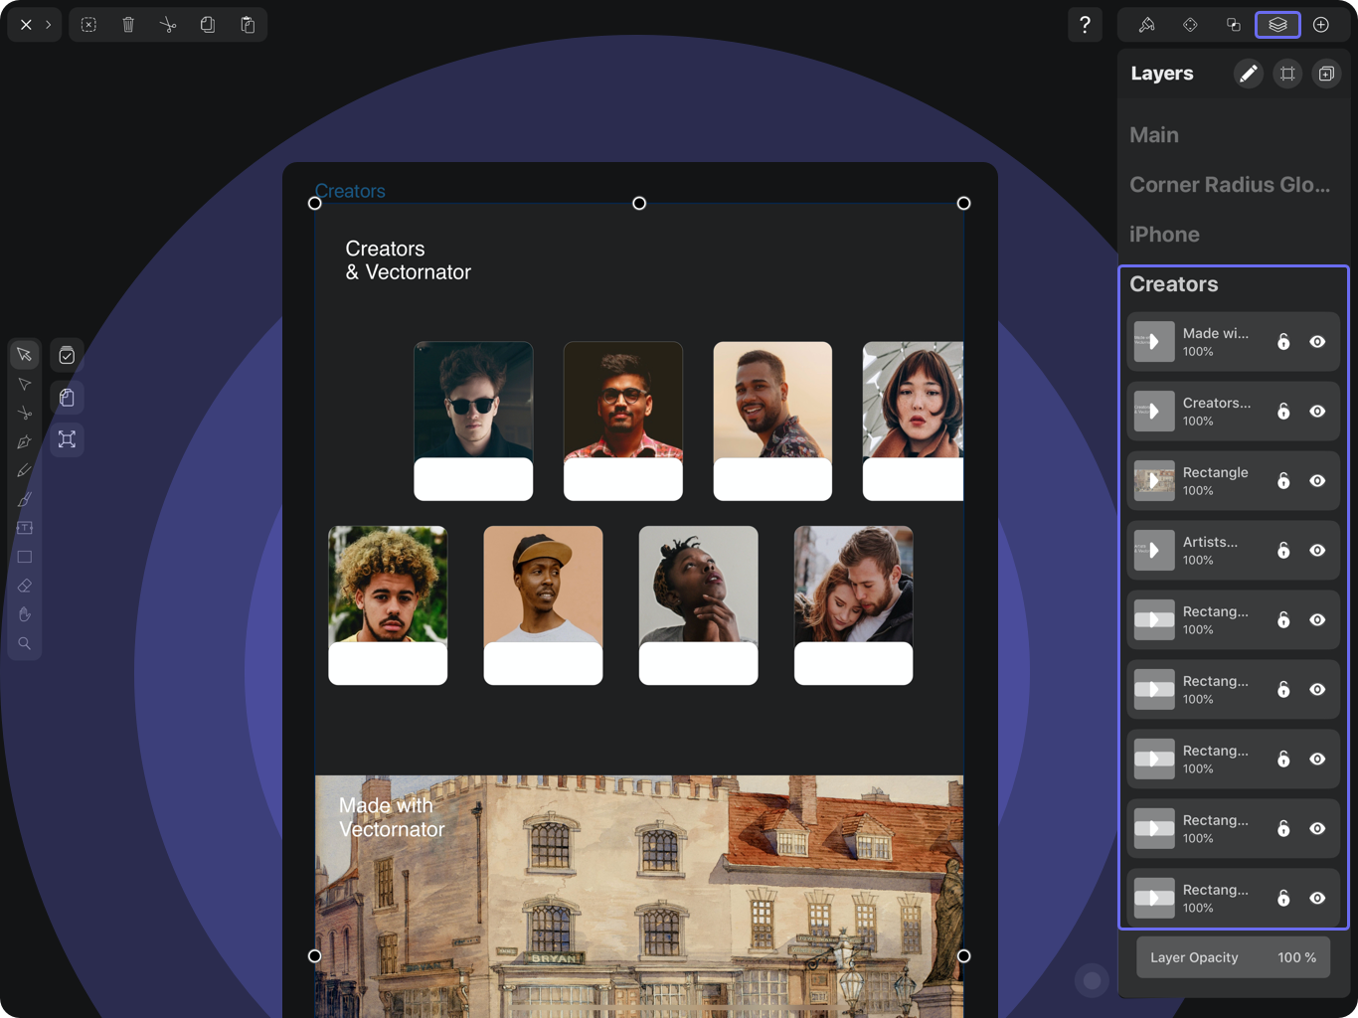The width and height of the screenshot is (1358, 1018).
Task: Toggle lock on 'Artists...' row
Action: (1283, 551)
